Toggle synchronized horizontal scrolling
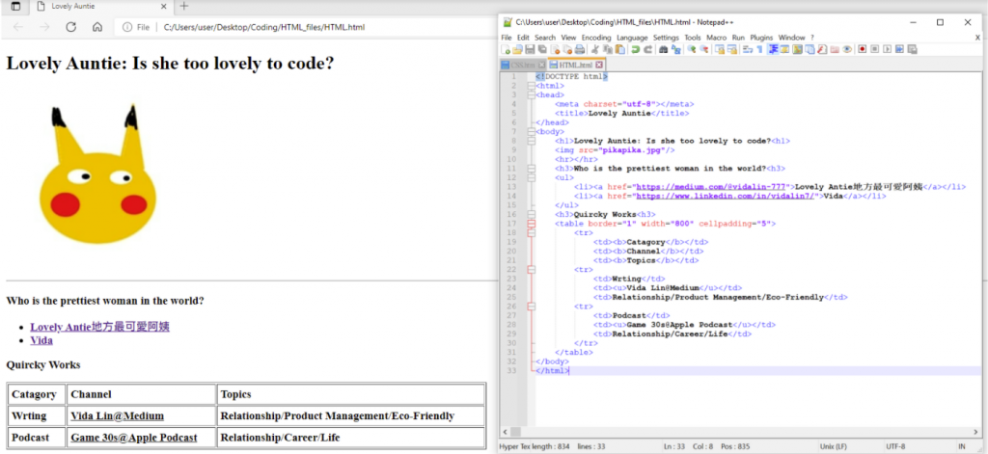The height and width of the screenshot is (454, 988). pyautogui.click(x=731, y=49)
